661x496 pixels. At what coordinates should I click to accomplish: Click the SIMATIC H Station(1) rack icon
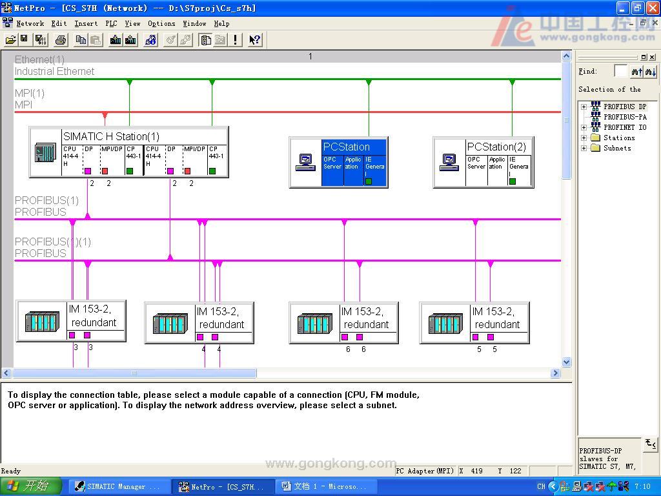coord(45,152)
